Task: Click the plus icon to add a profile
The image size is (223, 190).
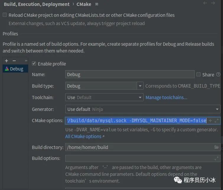Action: point(6,61)
